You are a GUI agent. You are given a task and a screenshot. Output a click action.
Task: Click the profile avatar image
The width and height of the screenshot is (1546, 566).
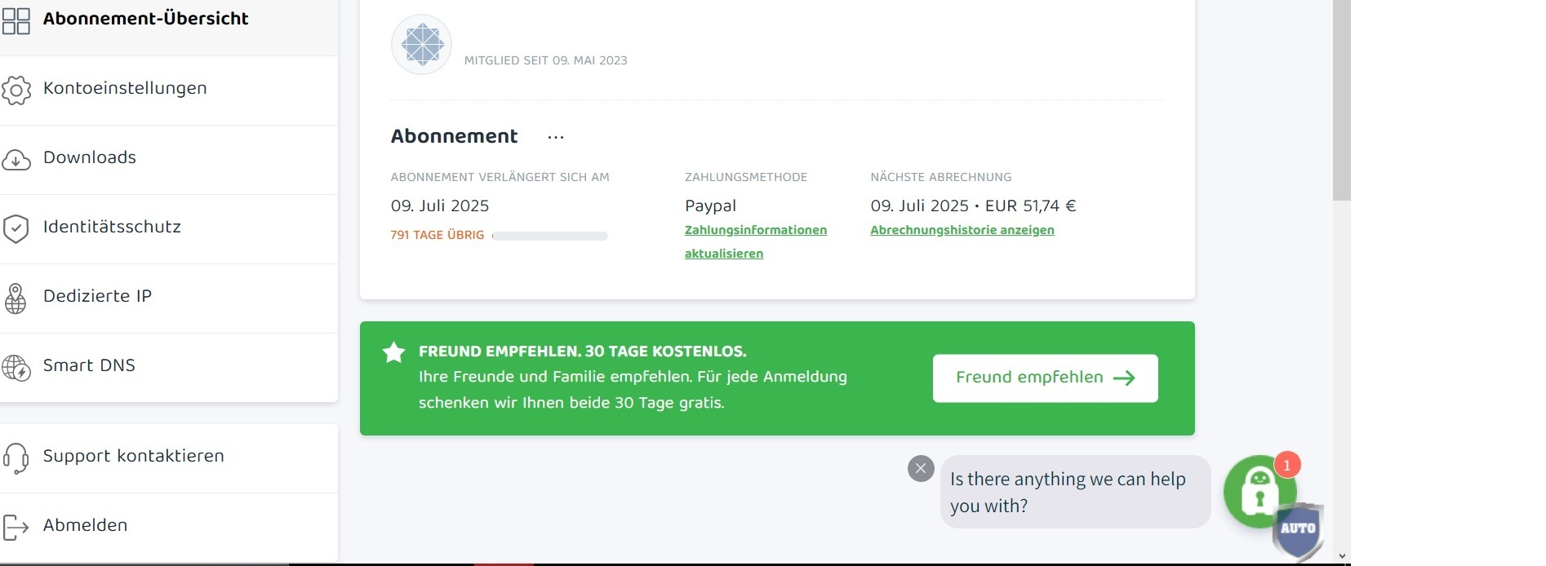[421, 45]
